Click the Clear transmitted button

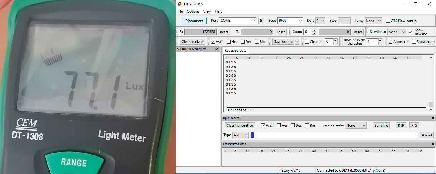tap(240, 126)
